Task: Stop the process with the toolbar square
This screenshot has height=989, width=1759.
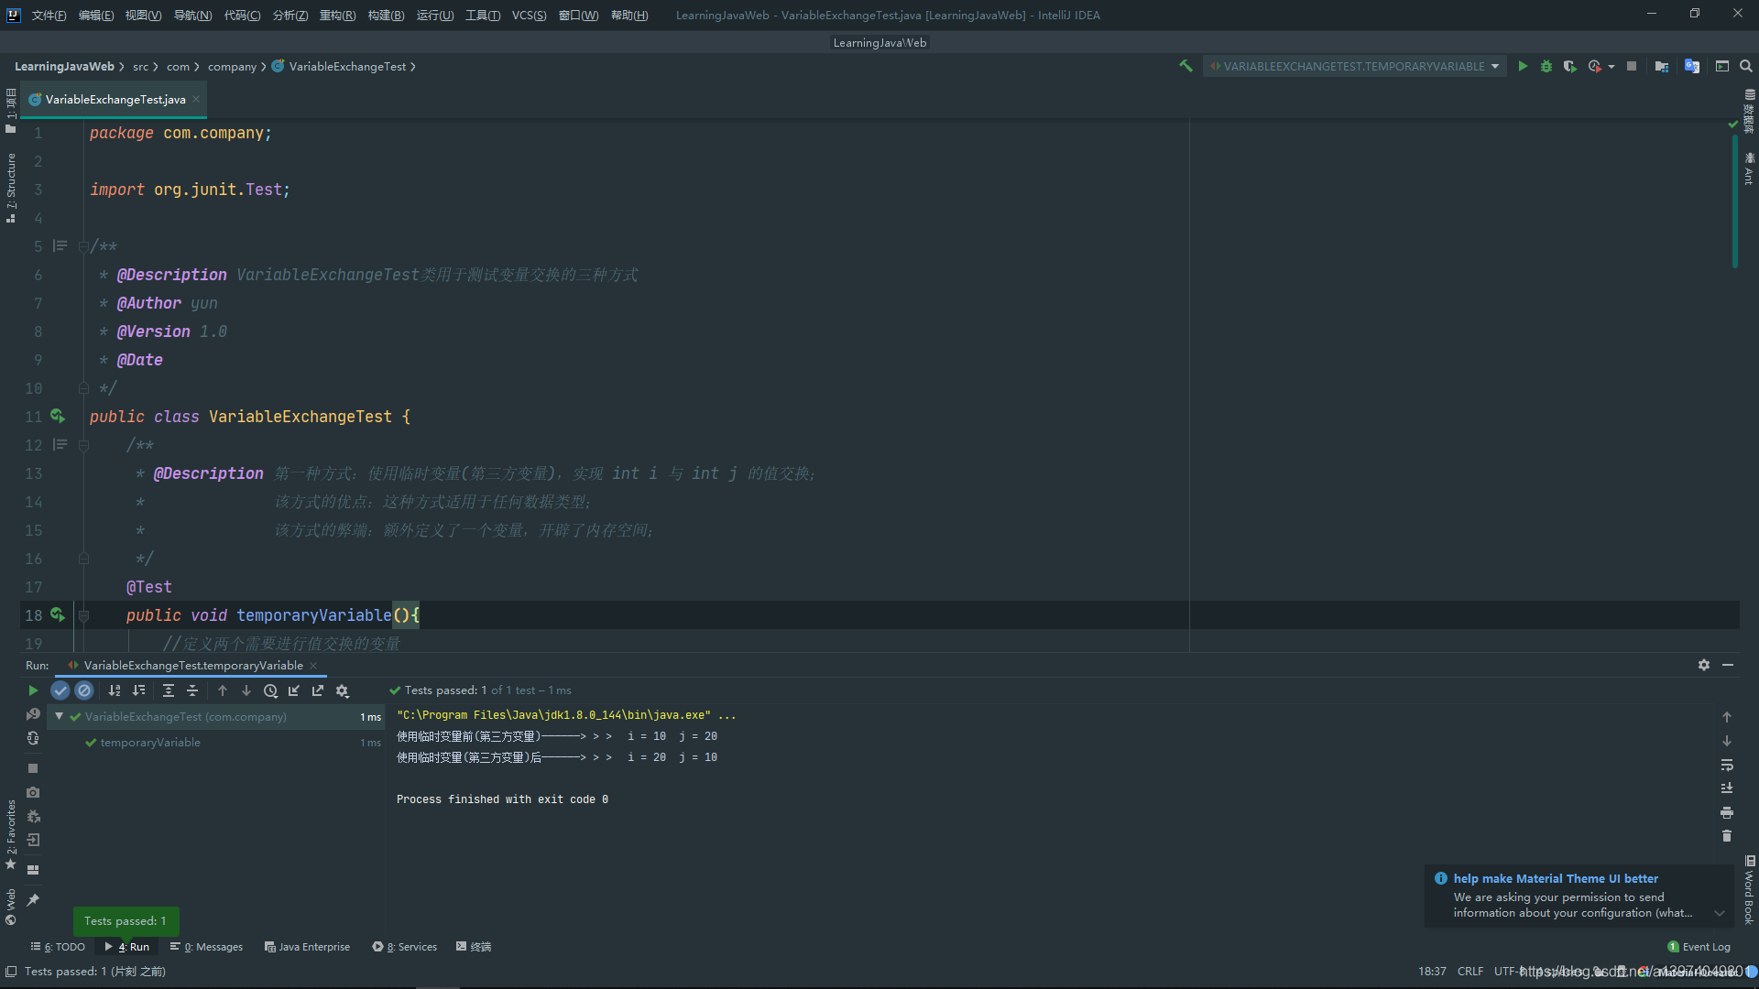Action: 1632,66
